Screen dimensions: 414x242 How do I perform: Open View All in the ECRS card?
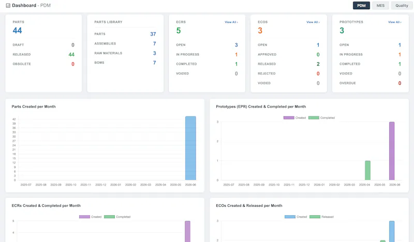231,22
